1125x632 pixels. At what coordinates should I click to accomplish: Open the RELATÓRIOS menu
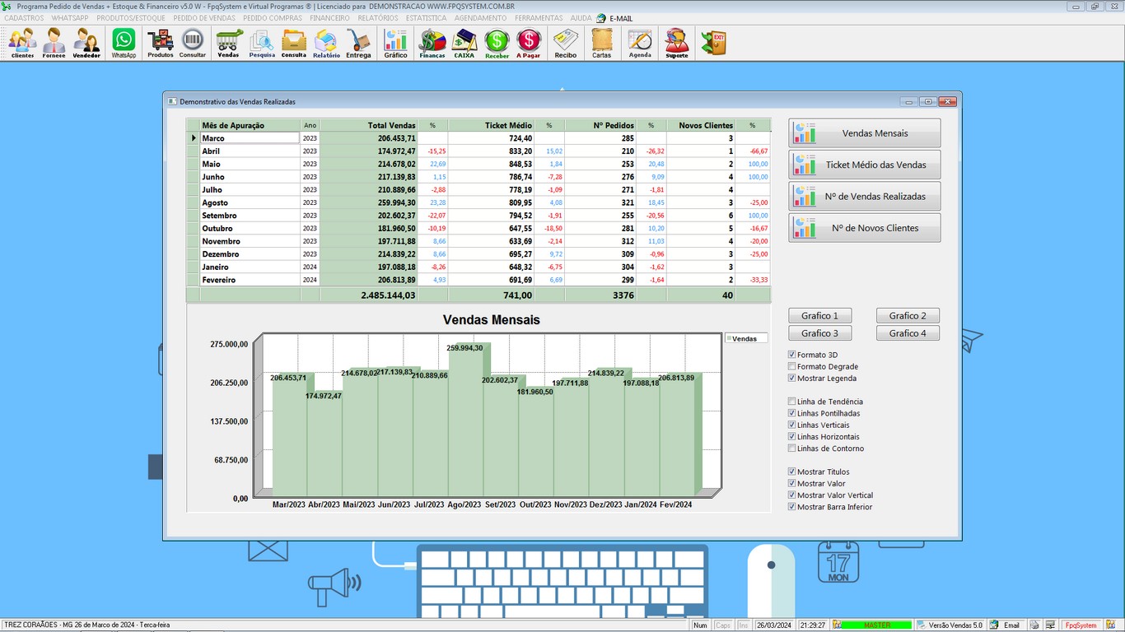pyautogui.click(x=378, y=18)
